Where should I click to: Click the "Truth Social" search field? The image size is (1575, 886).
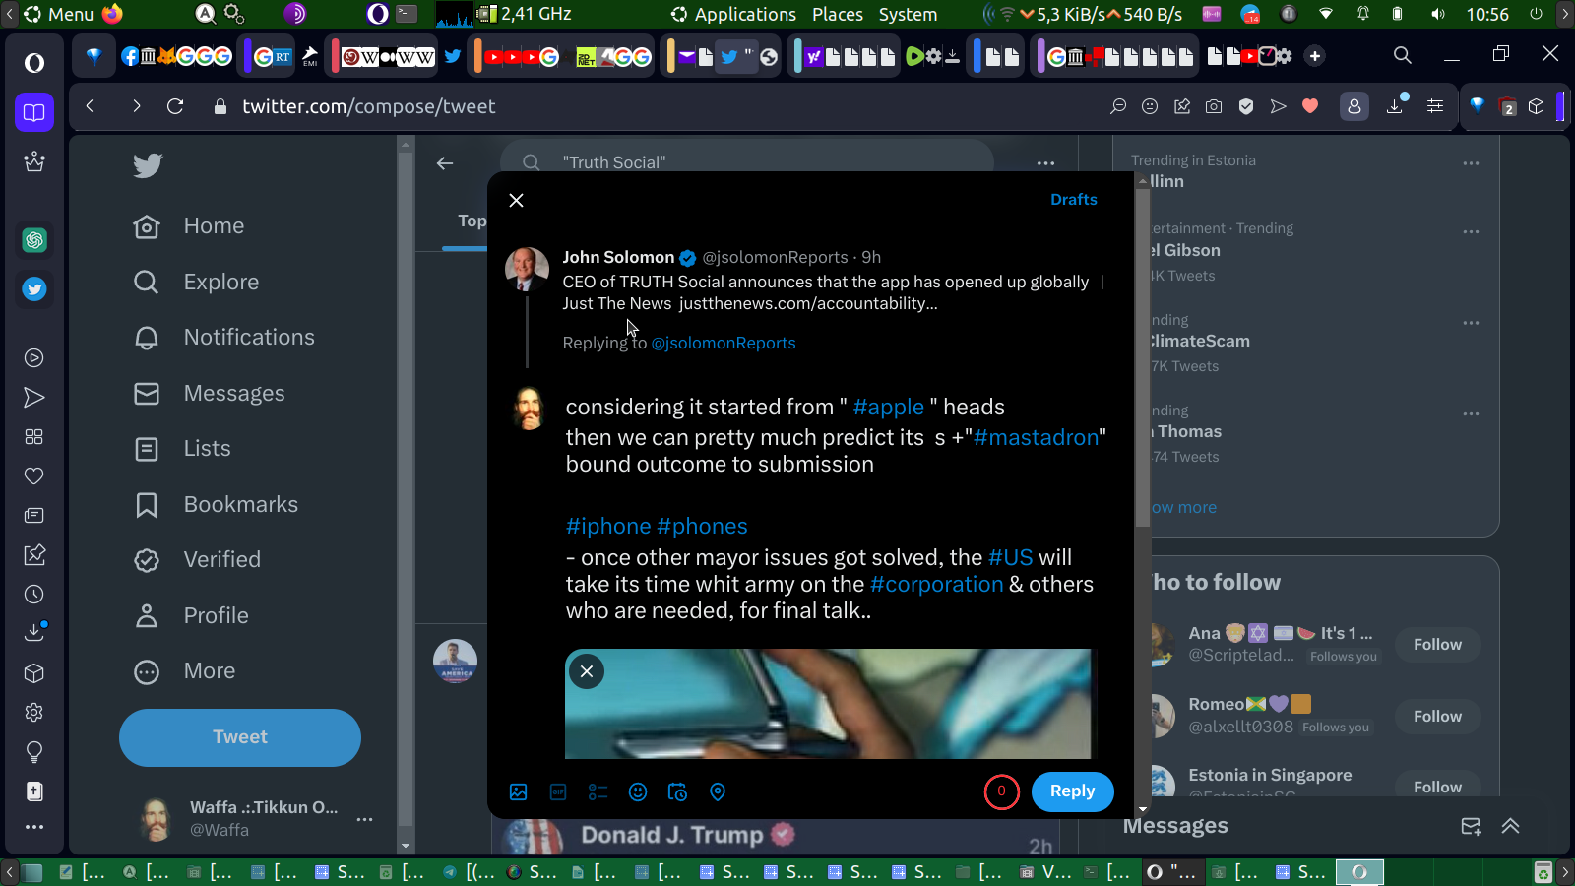747,160
